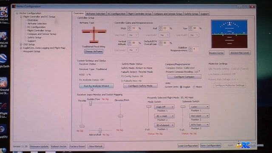Switch to Compass and Sensor Setup tab
Image resolution: width=272 pixels, height=153 pixels.
point(168,14)
